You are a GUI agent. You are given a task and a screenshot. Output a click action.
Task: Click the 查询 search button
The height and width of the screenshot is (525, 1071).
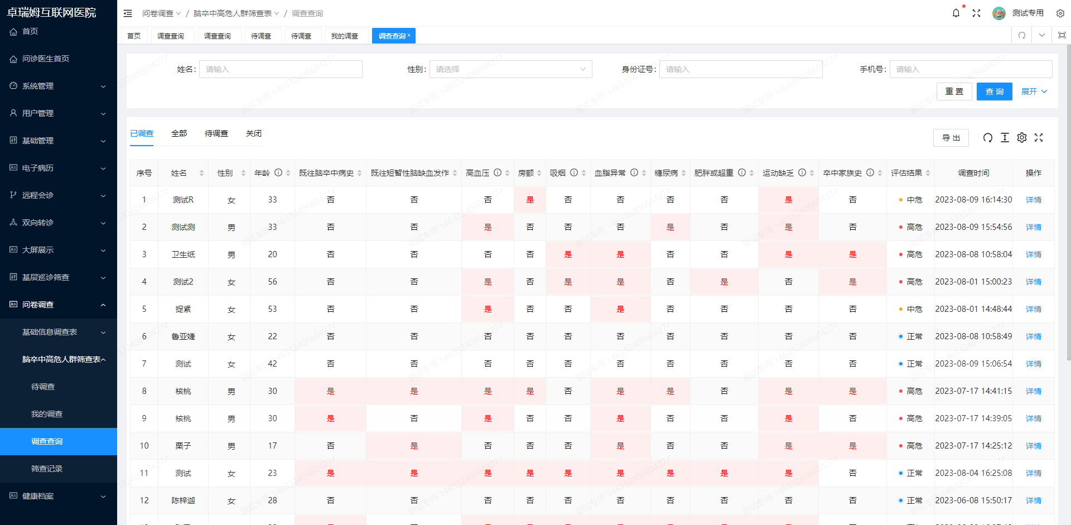click(994, 91)
